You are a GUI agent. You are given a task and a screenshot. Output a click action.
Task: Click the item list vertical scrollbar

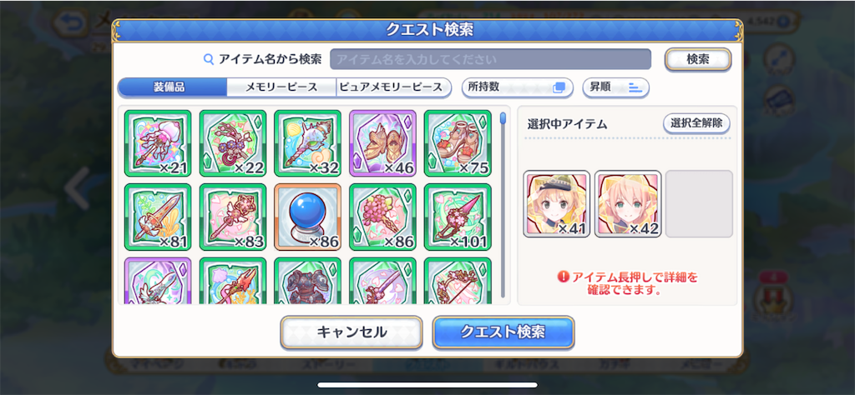(x=503, y=204)
